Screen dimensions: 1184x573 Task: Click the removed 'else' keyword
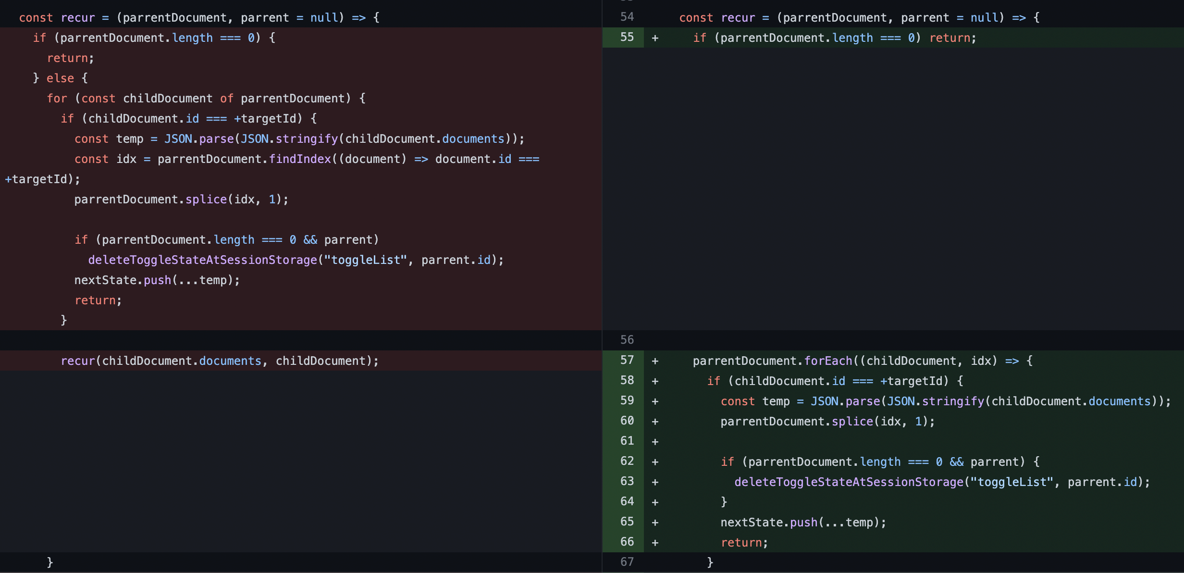point(60,78)
